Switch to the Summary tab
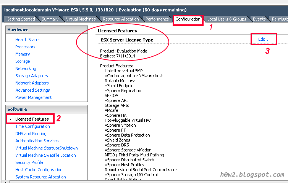This screenshot has height=183, width=288. tap(50, 19)
